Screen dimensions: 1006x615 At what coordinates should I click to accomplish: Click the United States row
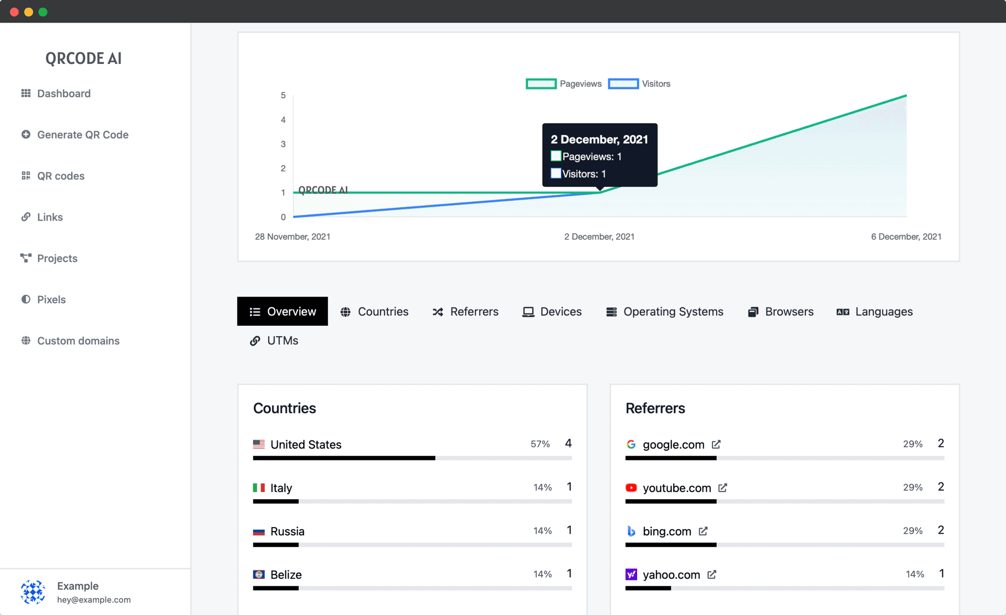click(x=412, y=449)
